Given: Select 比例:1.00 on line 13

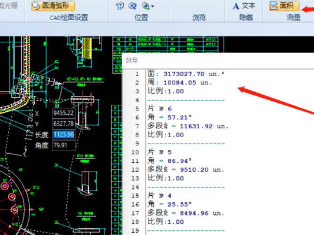Looking at the screenshot, I should 166,178.
